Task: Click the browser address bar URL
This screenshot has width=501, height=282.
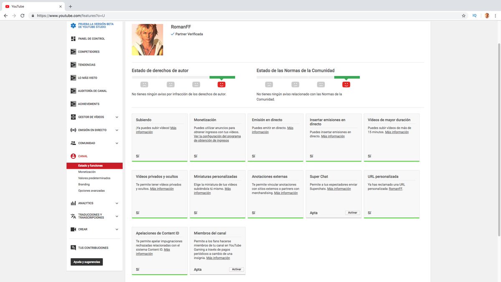Action: 71,15
